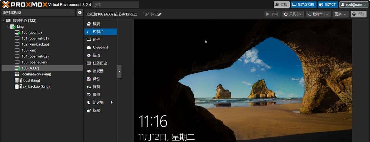Open the gear settings next to server view

click(80, 12)
